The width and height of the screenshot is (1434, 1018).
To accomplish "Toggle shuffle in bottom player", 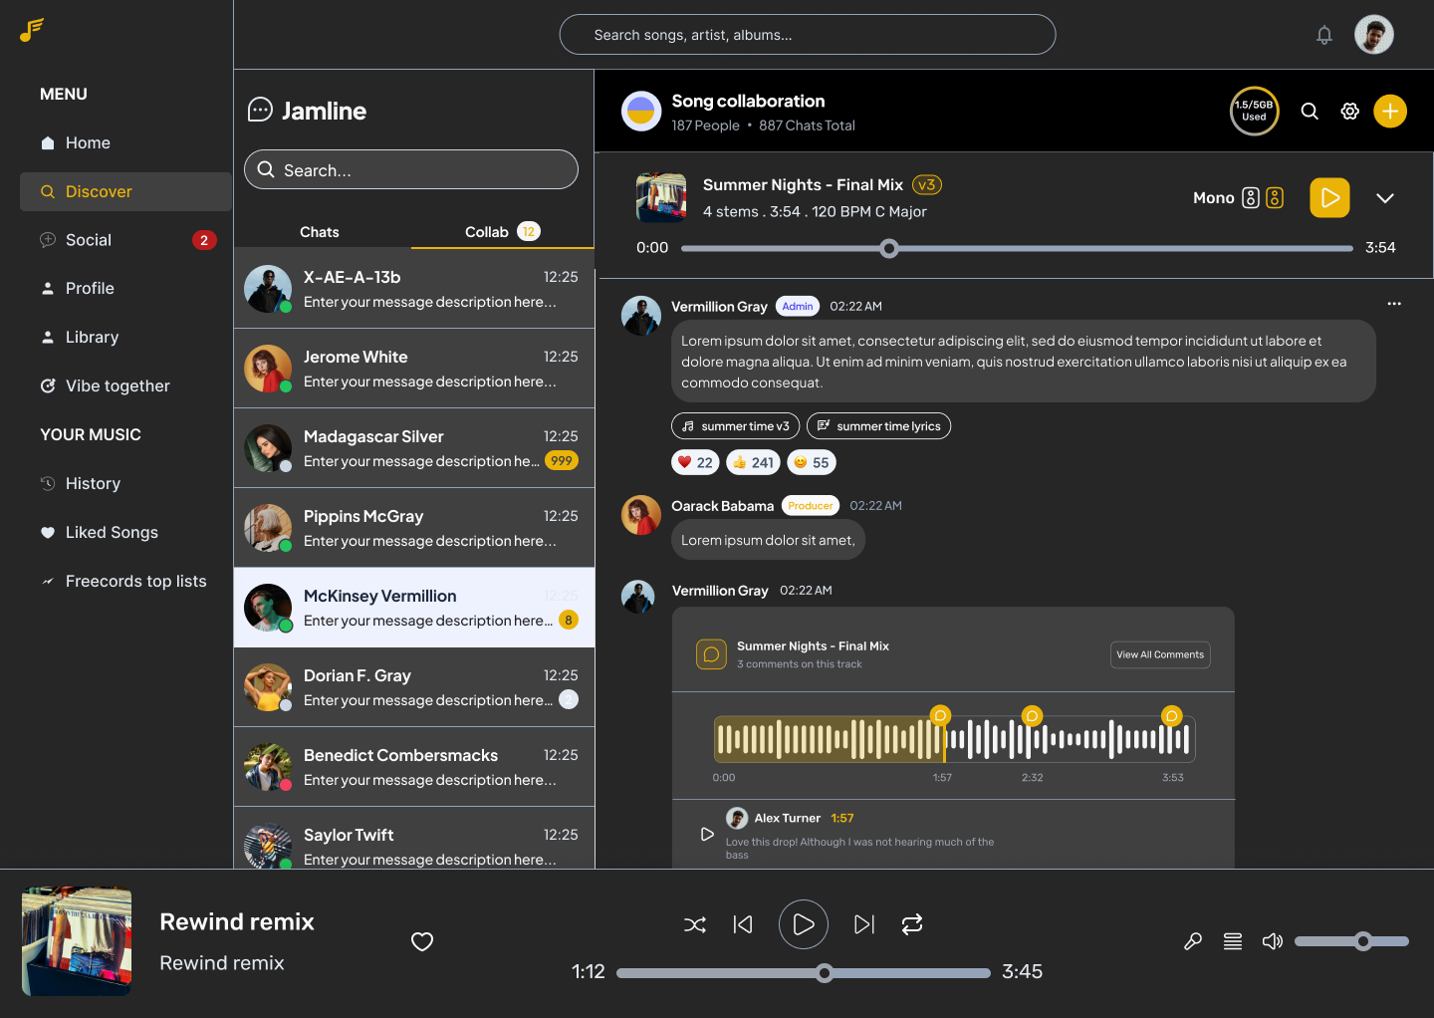I will (x=695, y=925).
